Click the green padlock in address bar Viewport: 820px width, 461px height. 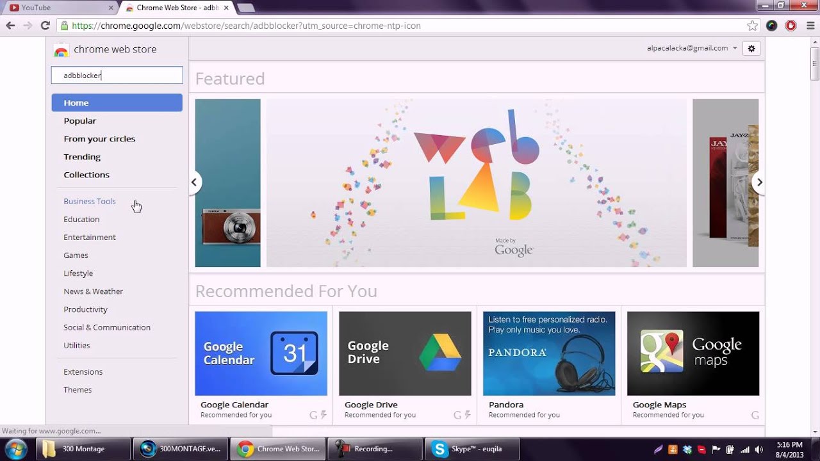(x=64, y=26)
